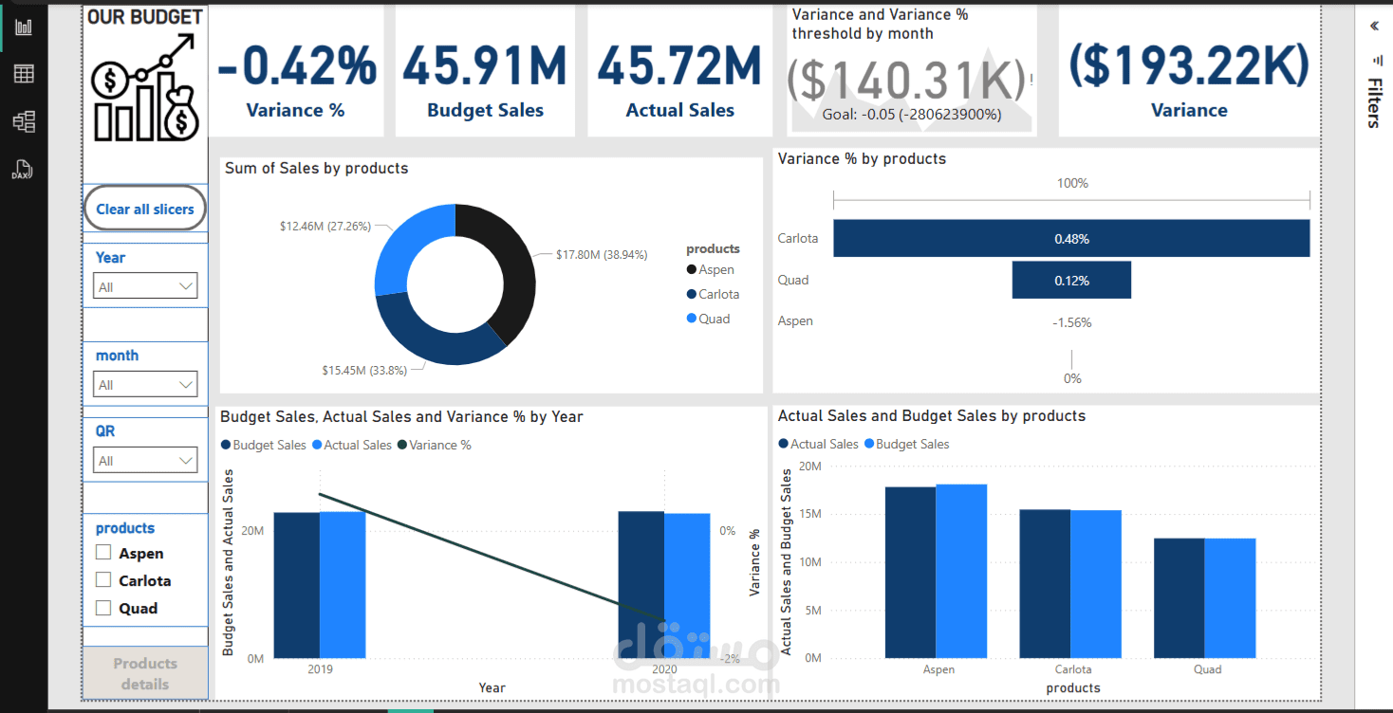
Task: Click the Aspen -1.56% funnel value
Action: point(1071,322)
